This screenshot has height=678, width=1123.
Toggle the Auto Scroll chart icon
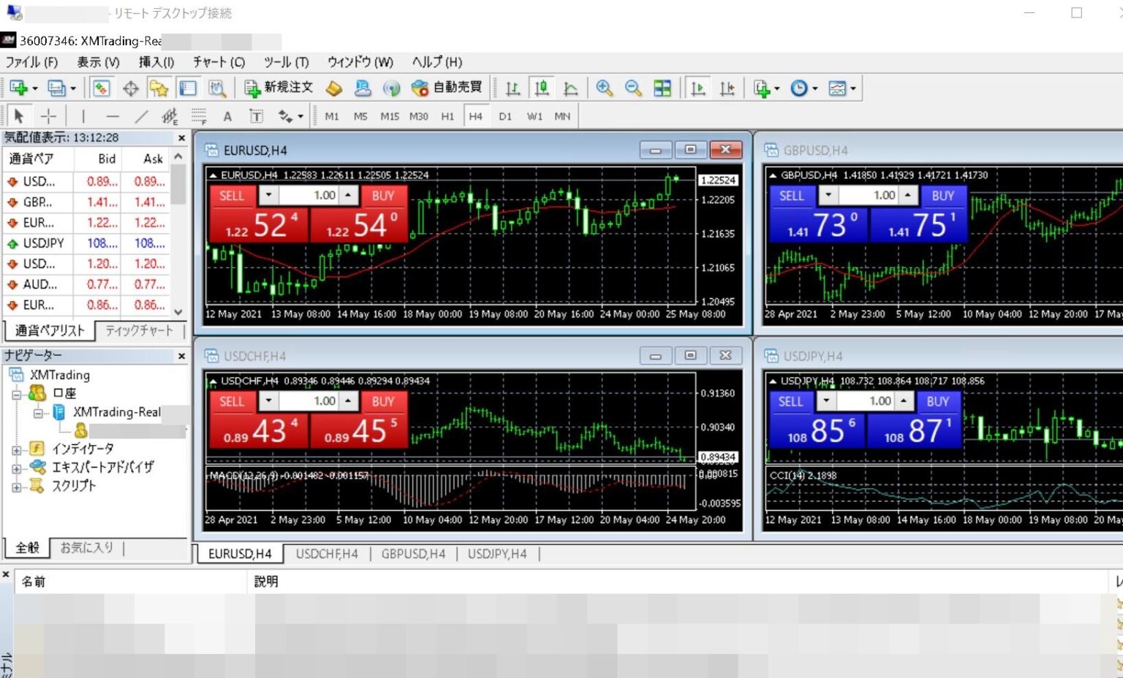(x=698, y=88)
